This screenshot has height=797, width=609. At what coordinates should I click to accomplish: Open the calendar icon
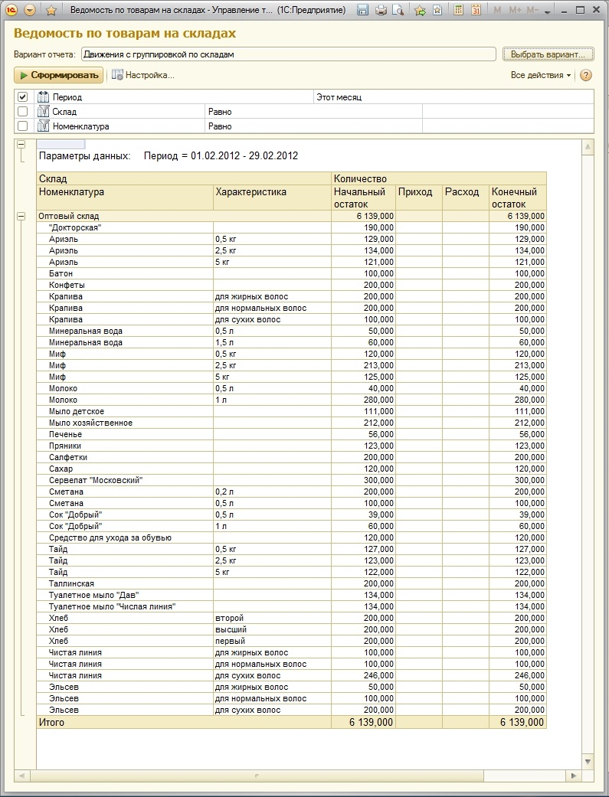coord(476,10)
